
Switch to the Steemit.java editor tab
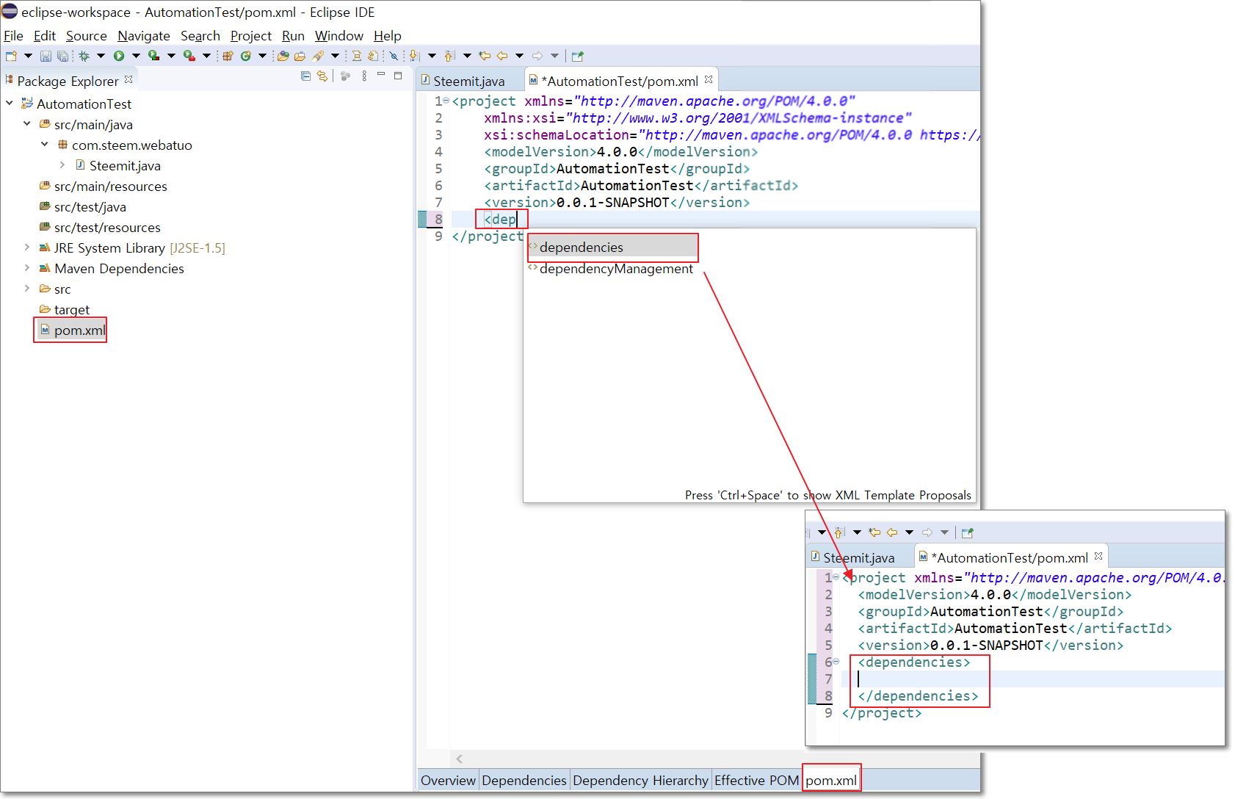468,81
